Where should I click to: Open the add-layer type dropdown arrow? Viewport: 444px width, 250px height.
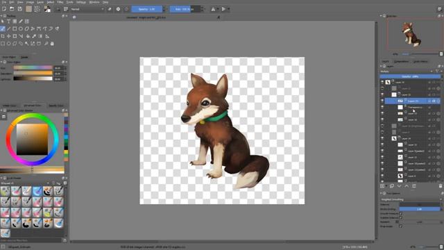point(386,186)
